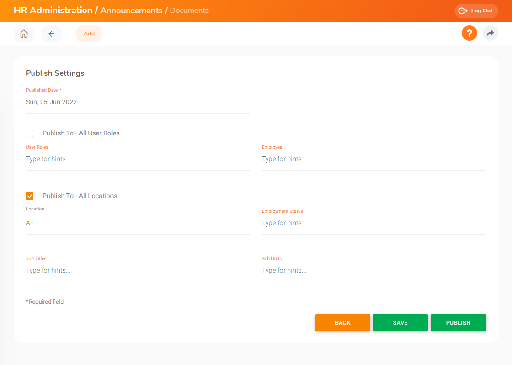The image size is (512, 365).
Task: Click the orange BACK button
Action: 342,323
